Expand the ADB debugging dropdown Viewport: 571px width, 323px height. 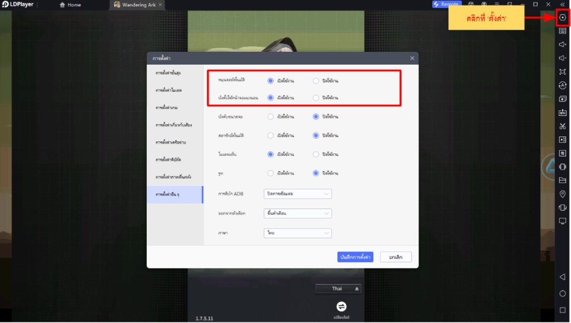297,194
